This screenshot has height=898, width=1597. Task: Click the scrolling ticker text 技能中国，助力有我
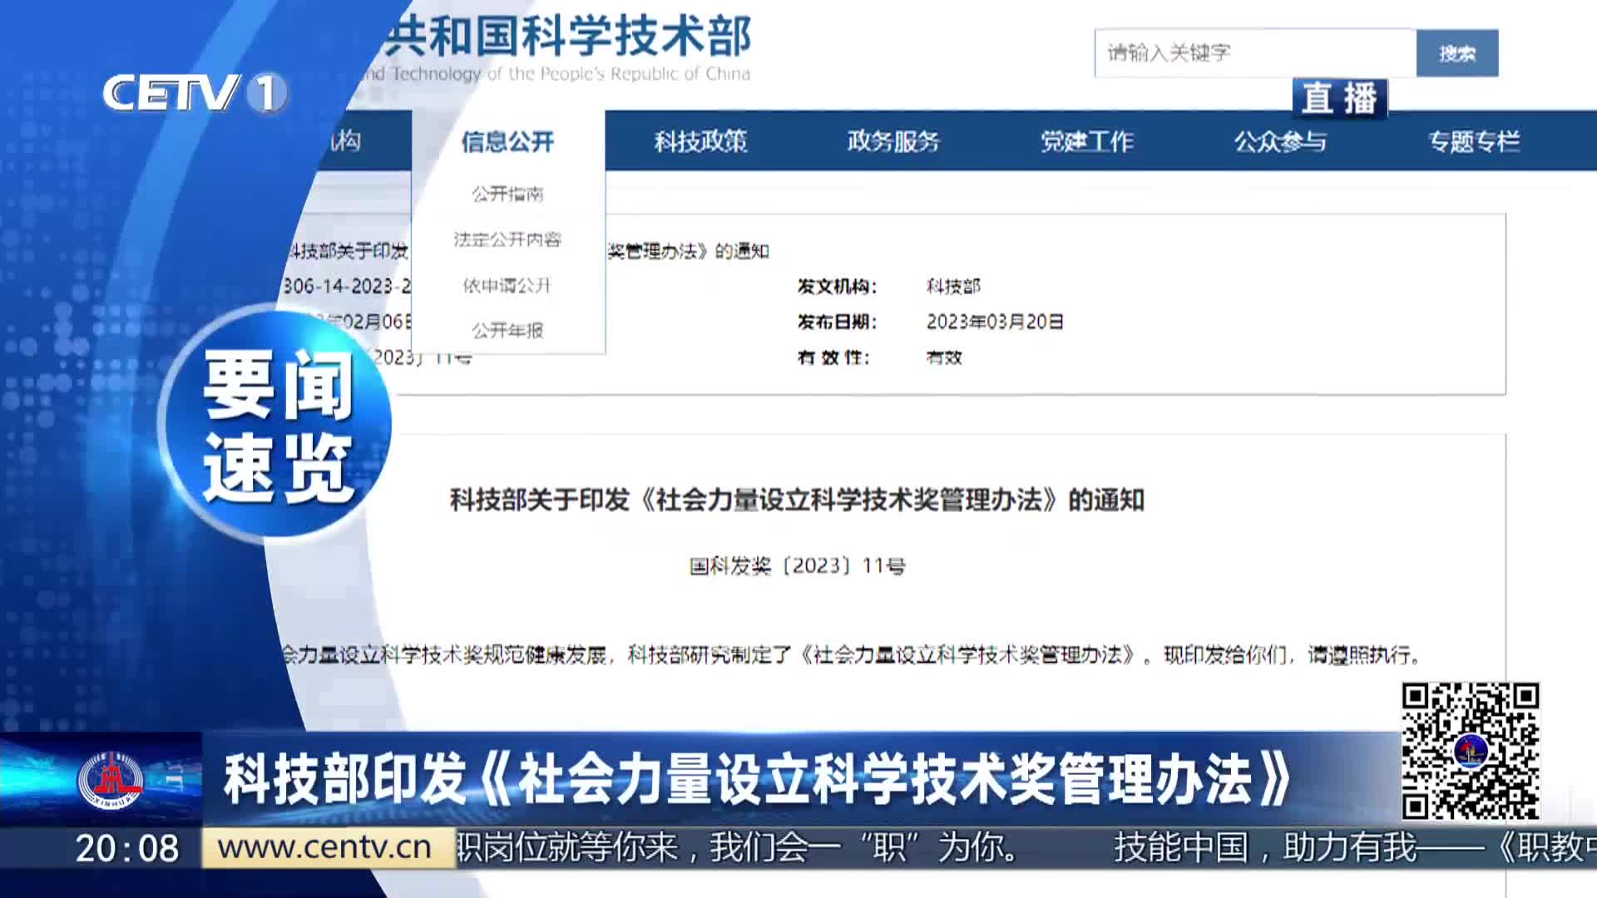click(1264, 847)
